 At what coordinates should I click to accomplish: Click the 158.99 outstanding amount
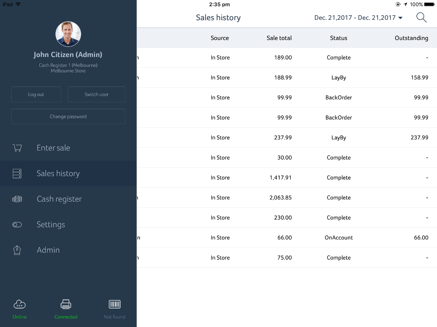coord(420,77)
